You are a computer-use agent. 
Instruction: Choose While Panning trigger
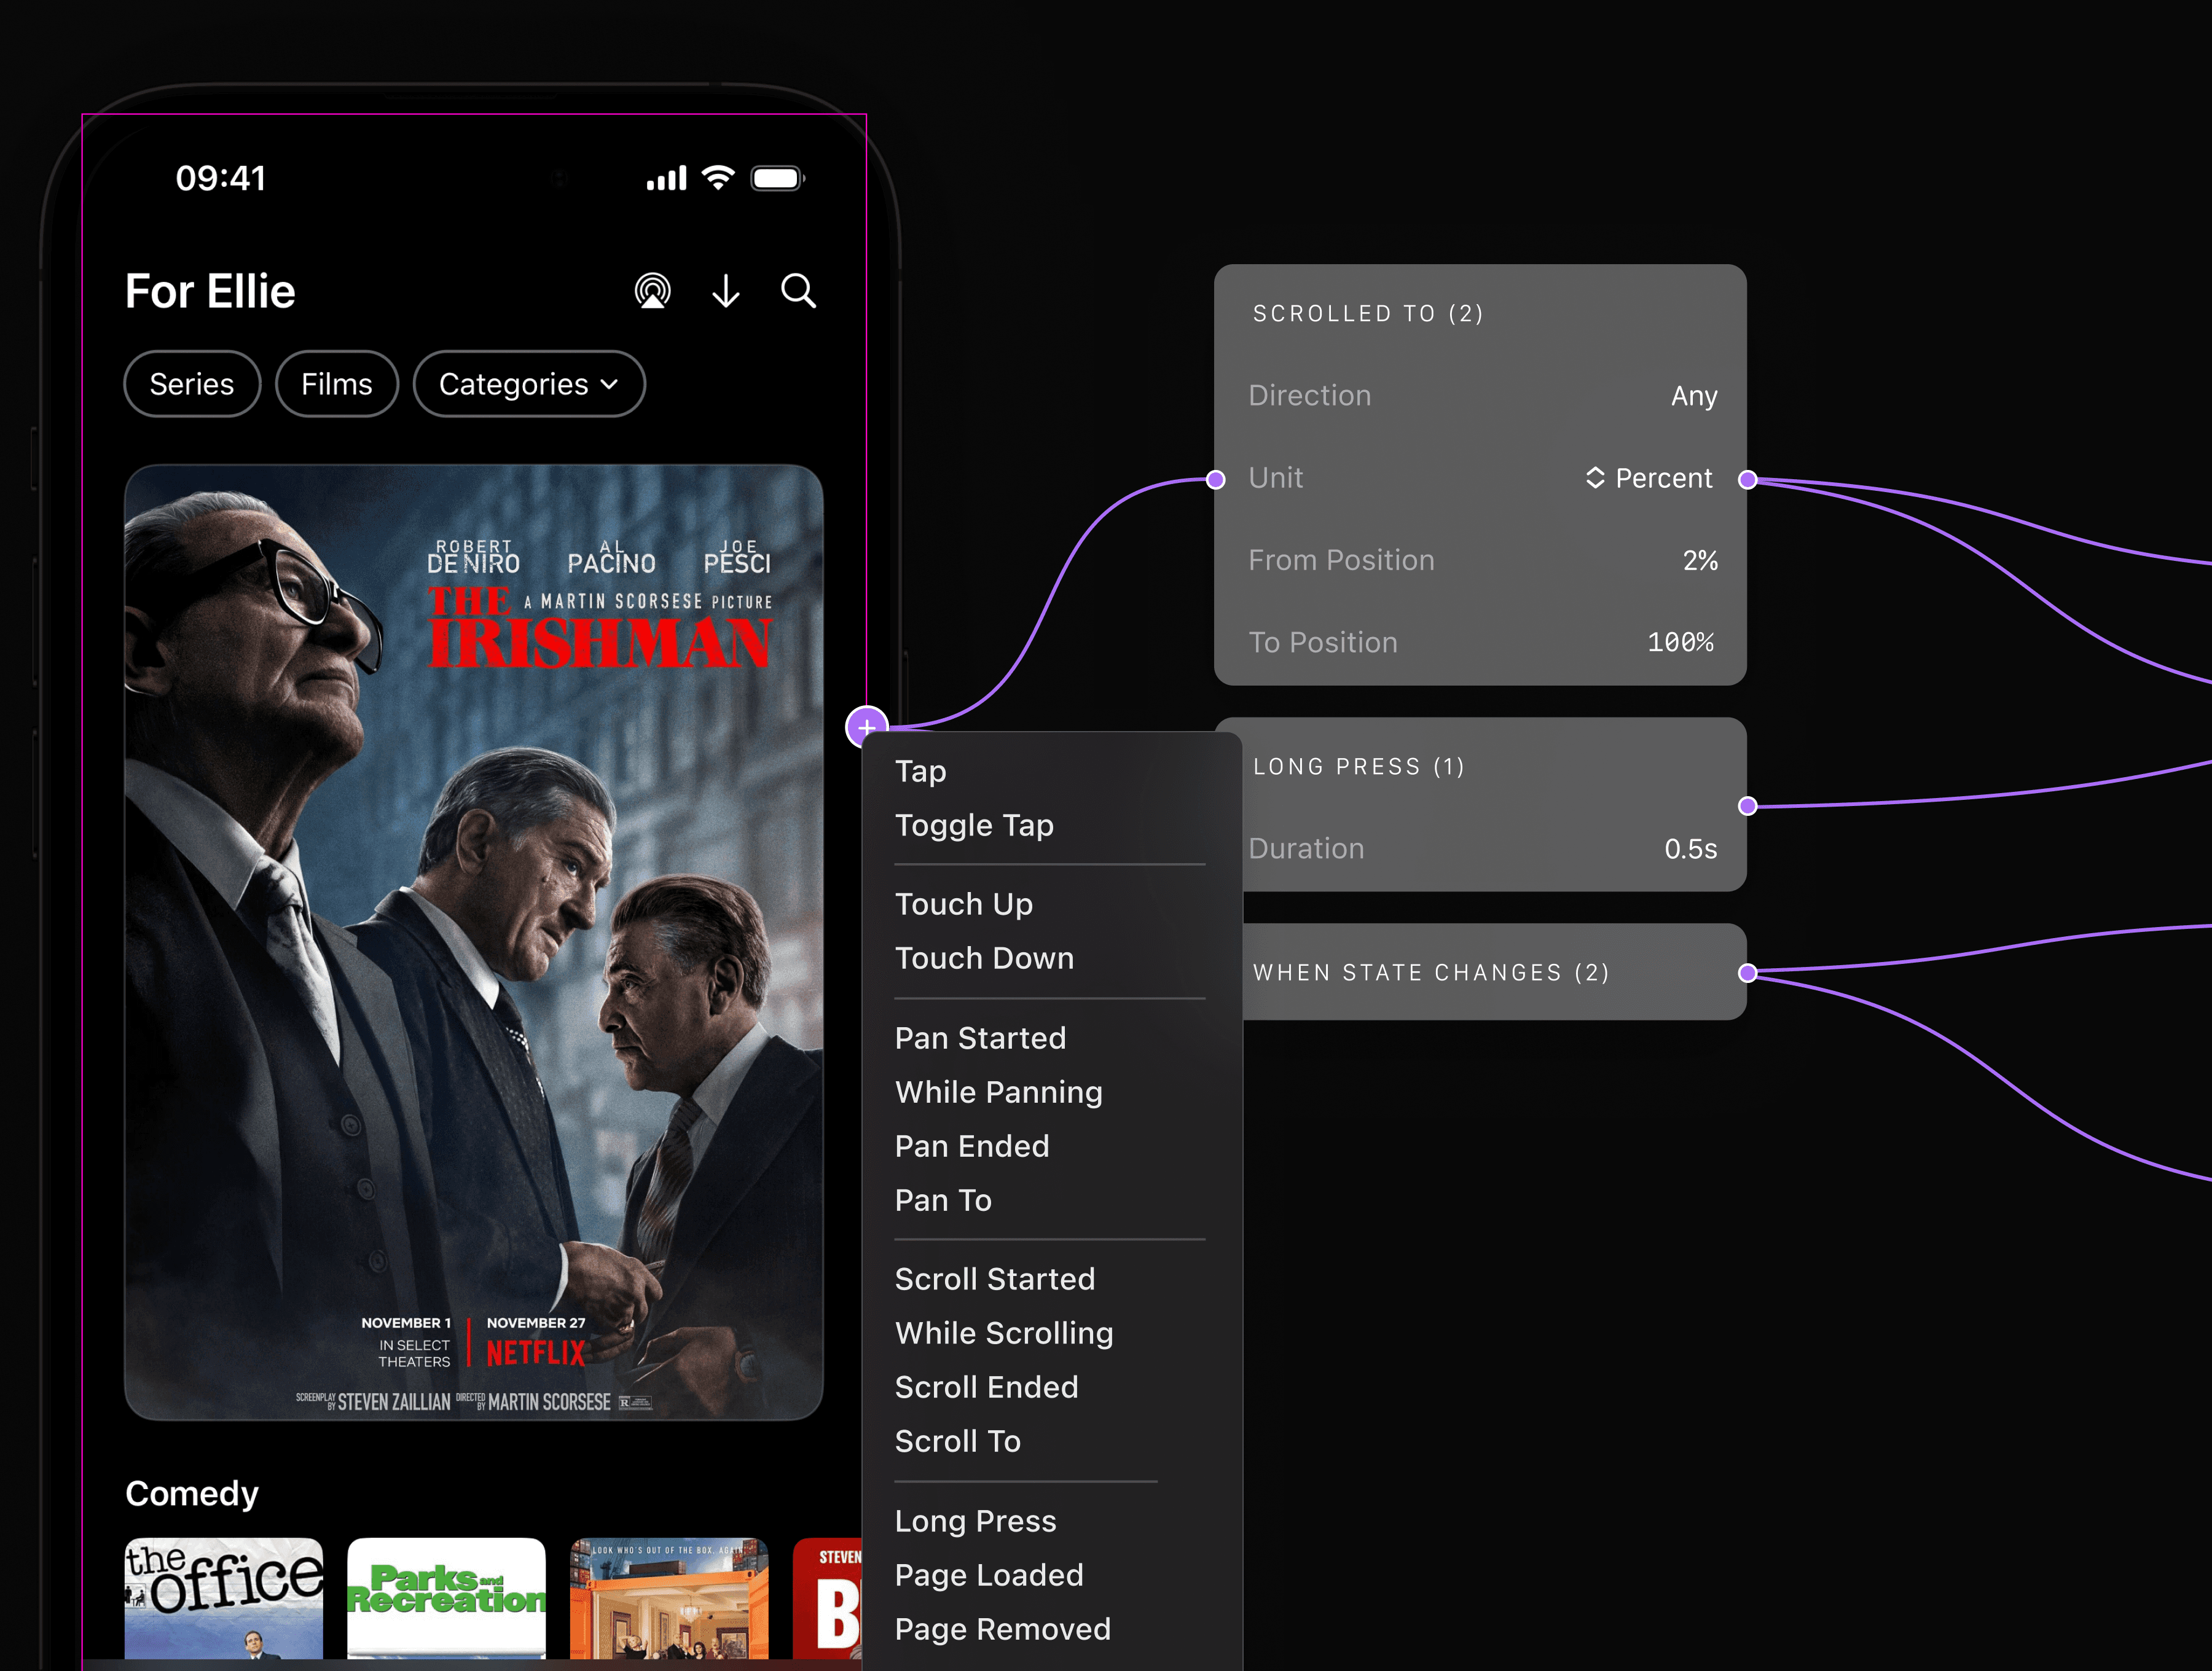click(999, 1092)
